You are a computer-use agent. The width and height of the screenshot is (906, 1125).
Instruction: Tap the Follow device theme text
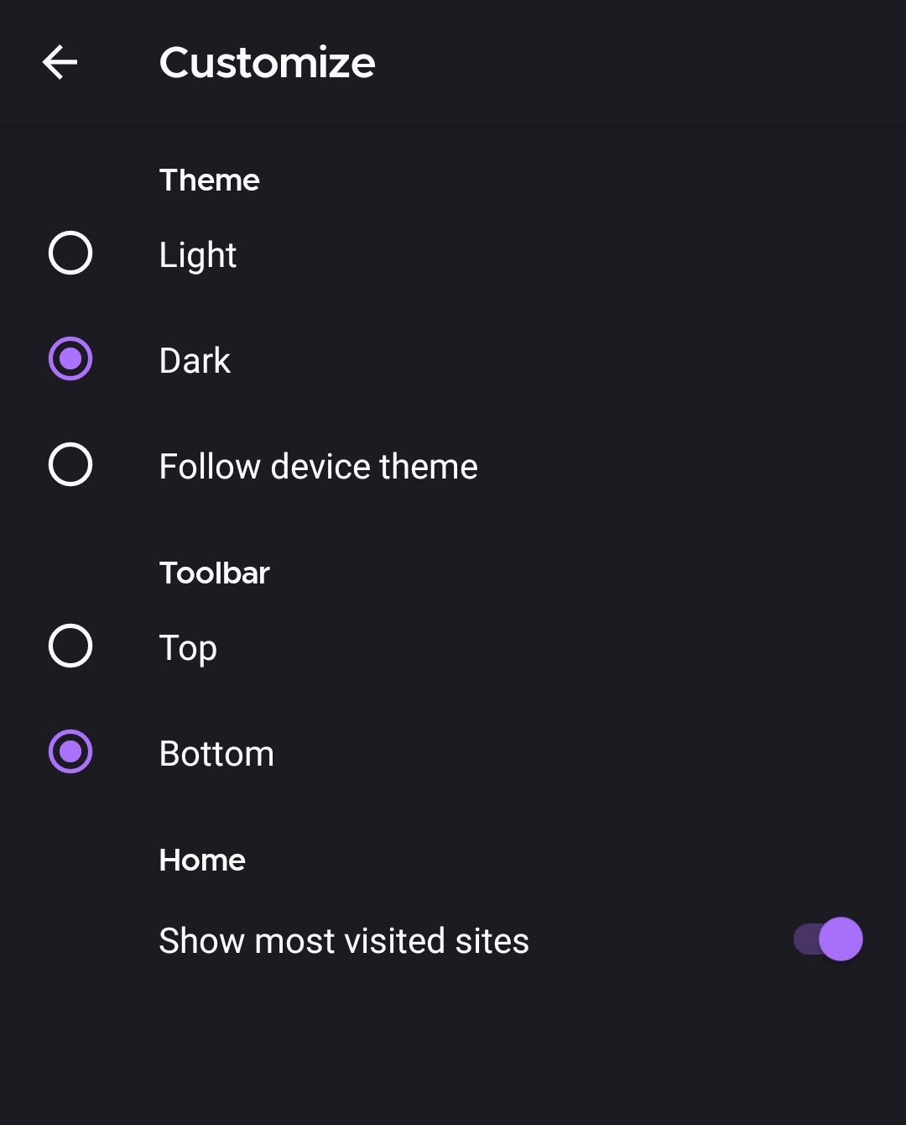(318, 465)
